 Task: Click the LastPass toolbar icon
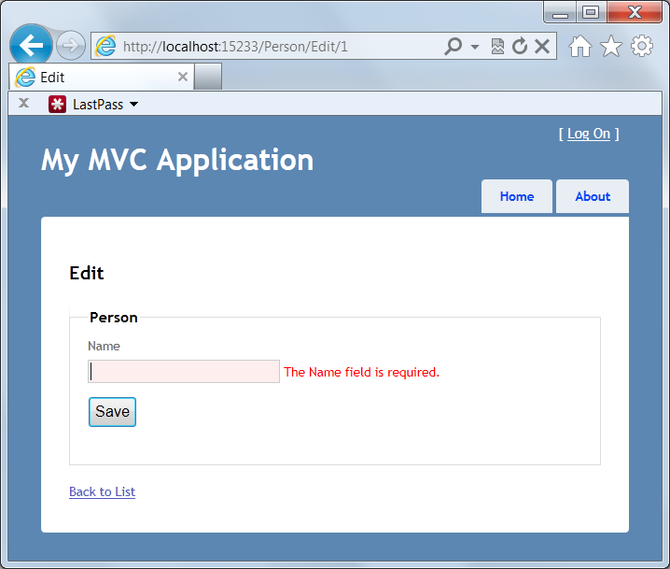58,104
